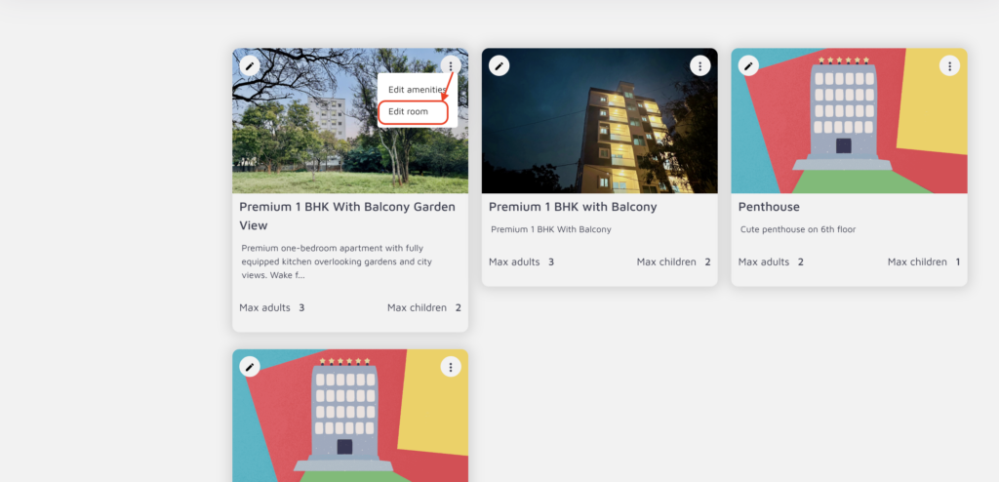Click 'Cute penthouse on 6th floor' description
Viewport: 999px width, 482px height.
798,230
